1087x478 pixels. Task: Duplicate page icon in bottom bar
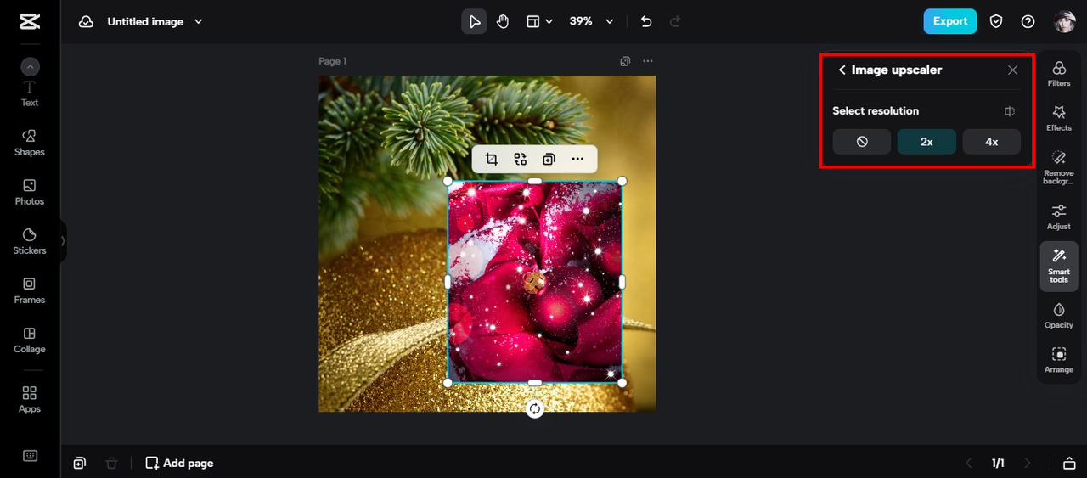(x=79, y=463)
